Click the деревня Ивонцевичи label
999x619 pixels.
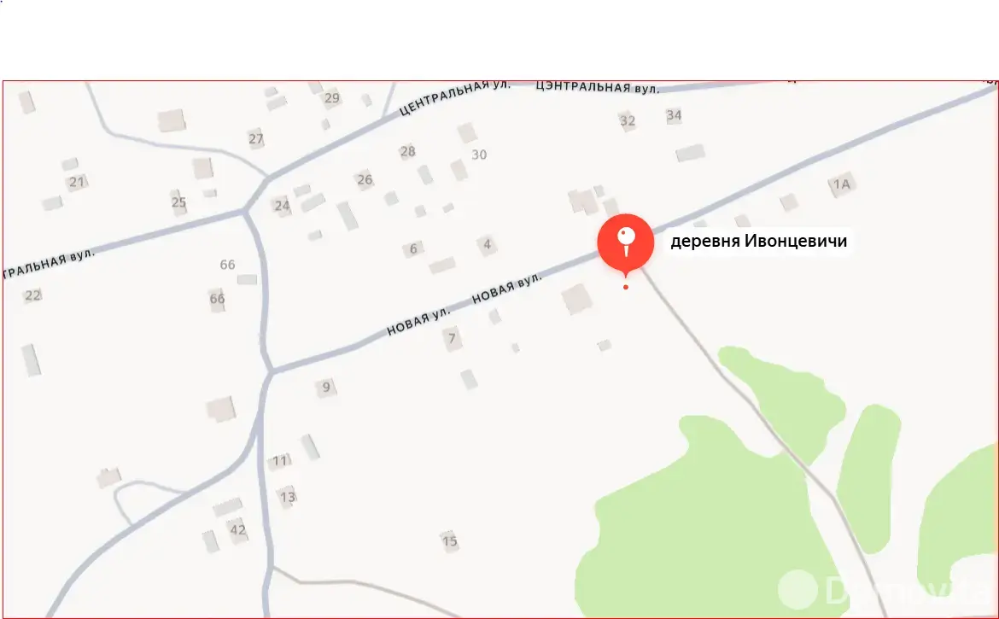tap(758, 242)
